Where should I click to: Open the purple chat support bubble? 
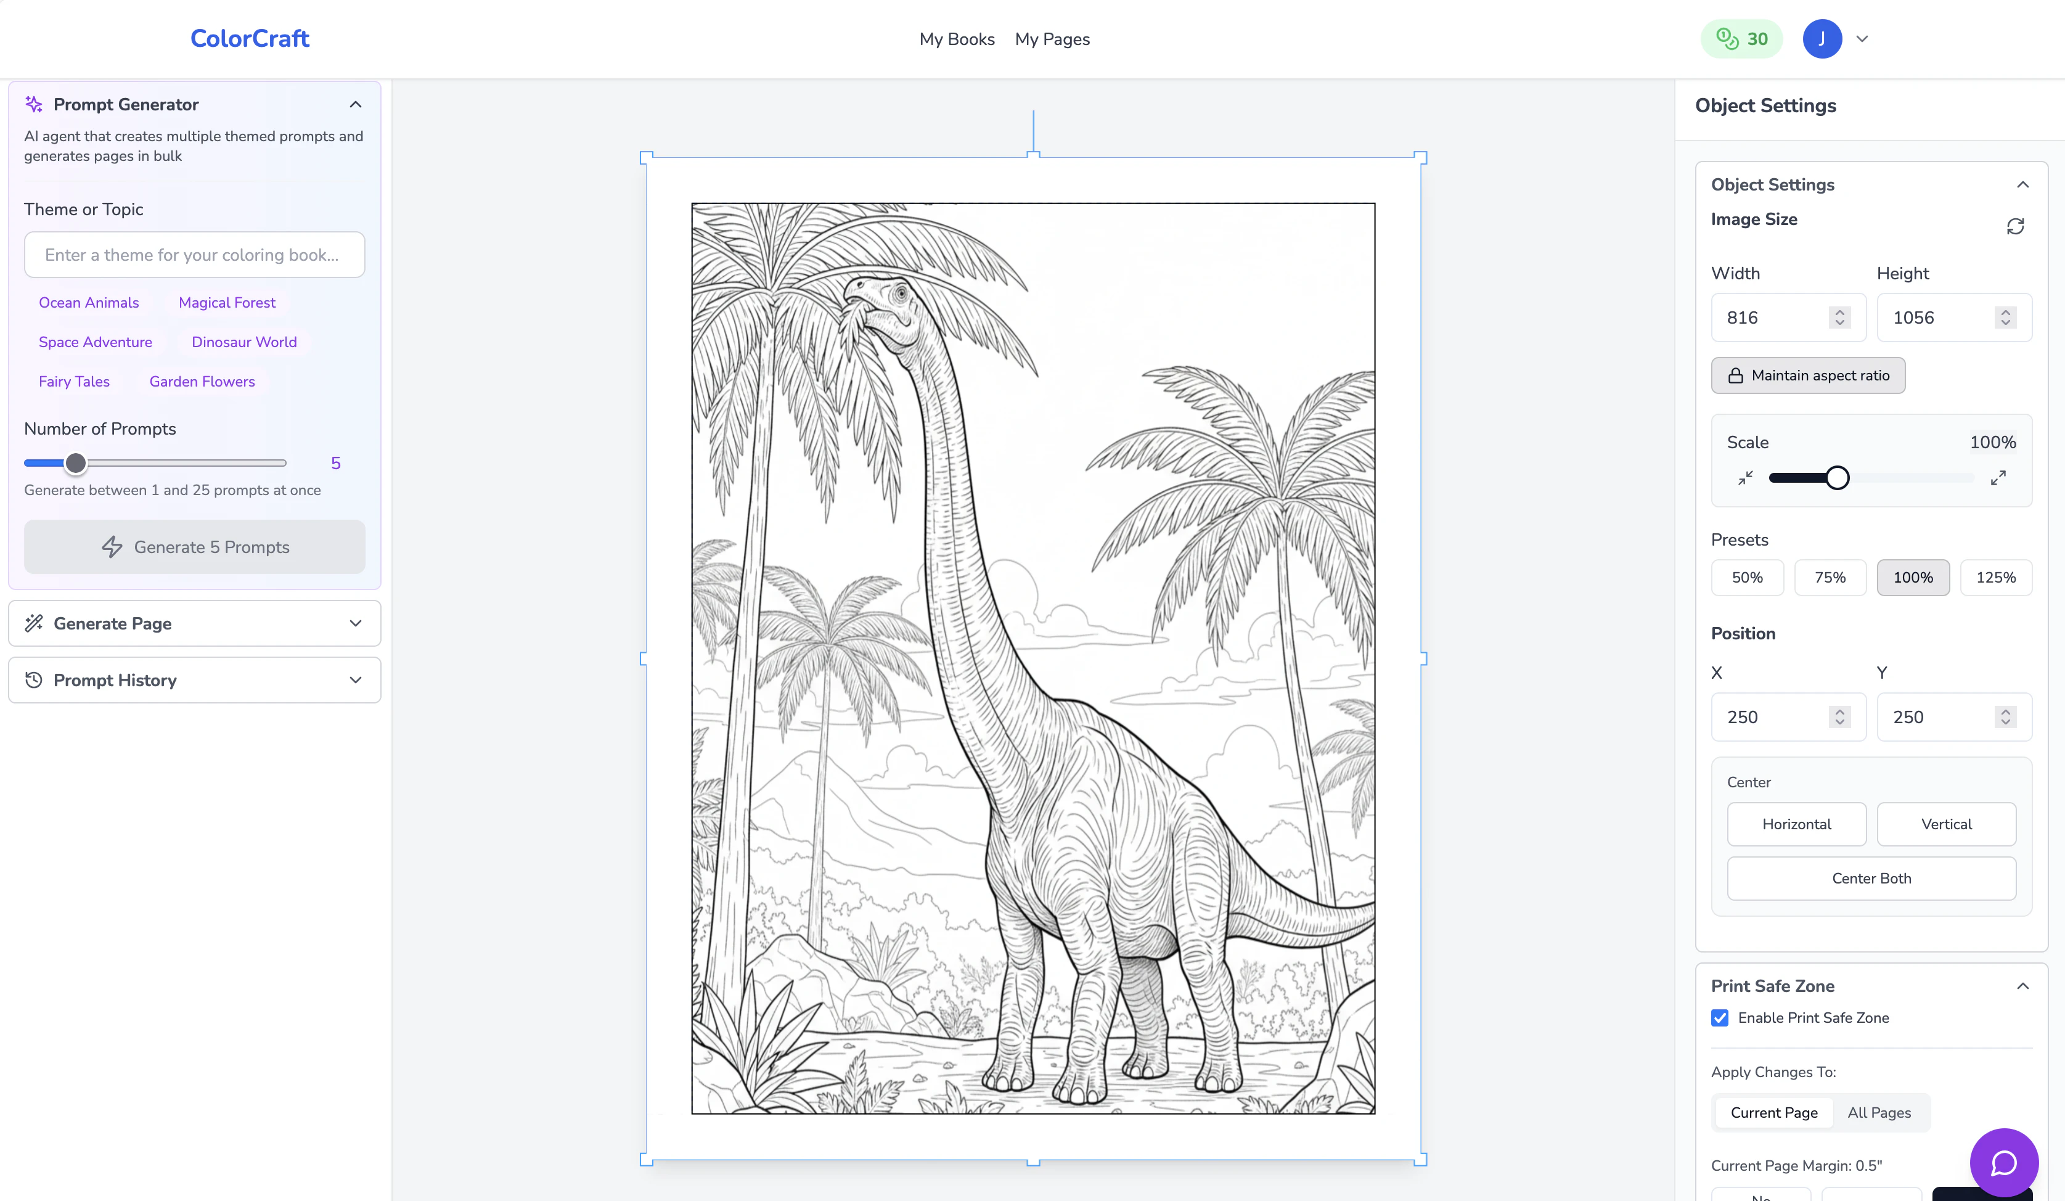coord(2003,1163)
